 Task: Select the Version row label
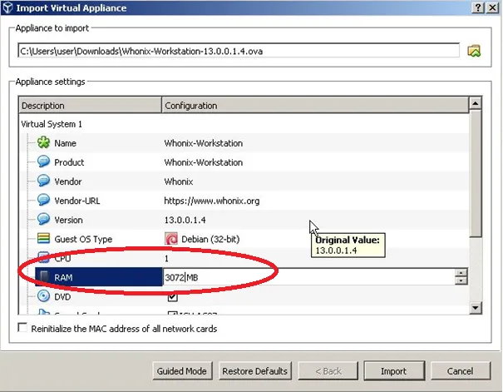click(68, 220)
